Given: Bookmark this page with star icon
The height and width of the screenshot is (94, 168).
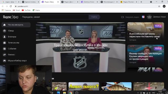Looking at the screenshot, I should [x=159, y=6].
